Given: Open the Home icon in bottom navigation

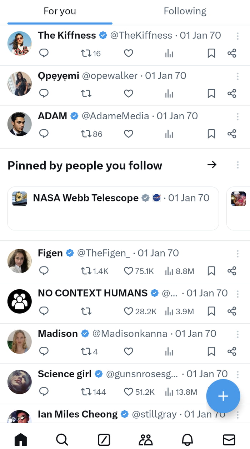Looking at the screenshot, I should pyautogui.click(x=21, y=439).
